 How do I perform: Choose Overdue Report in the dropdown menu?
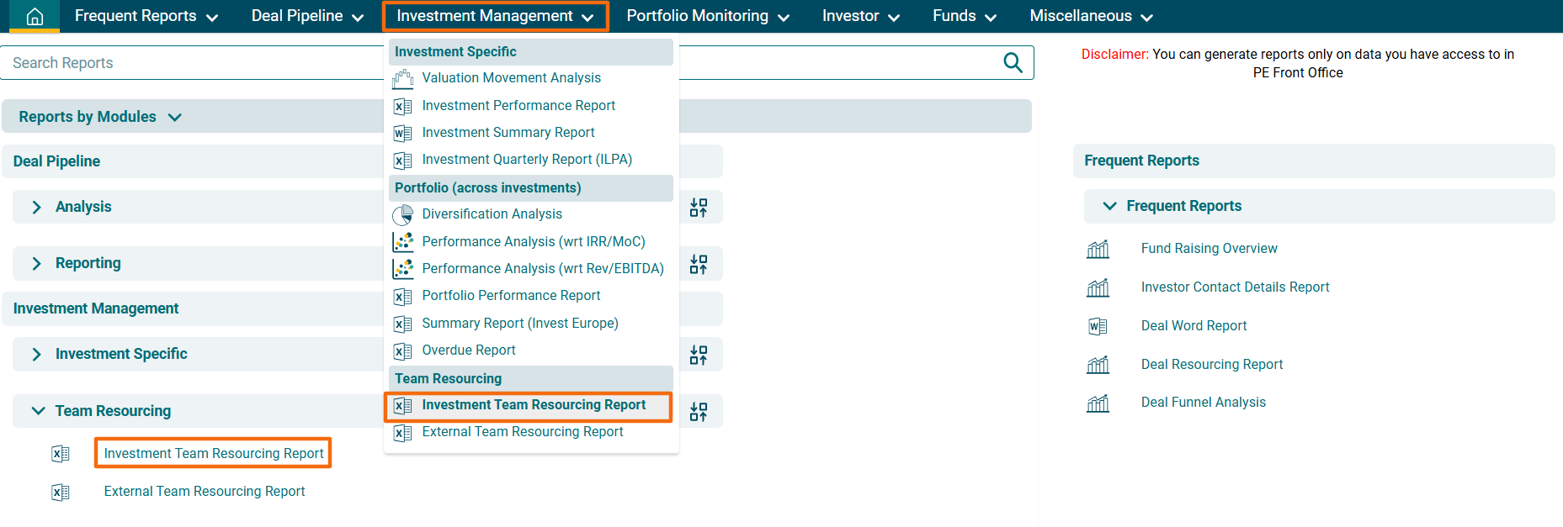(468, 350)
